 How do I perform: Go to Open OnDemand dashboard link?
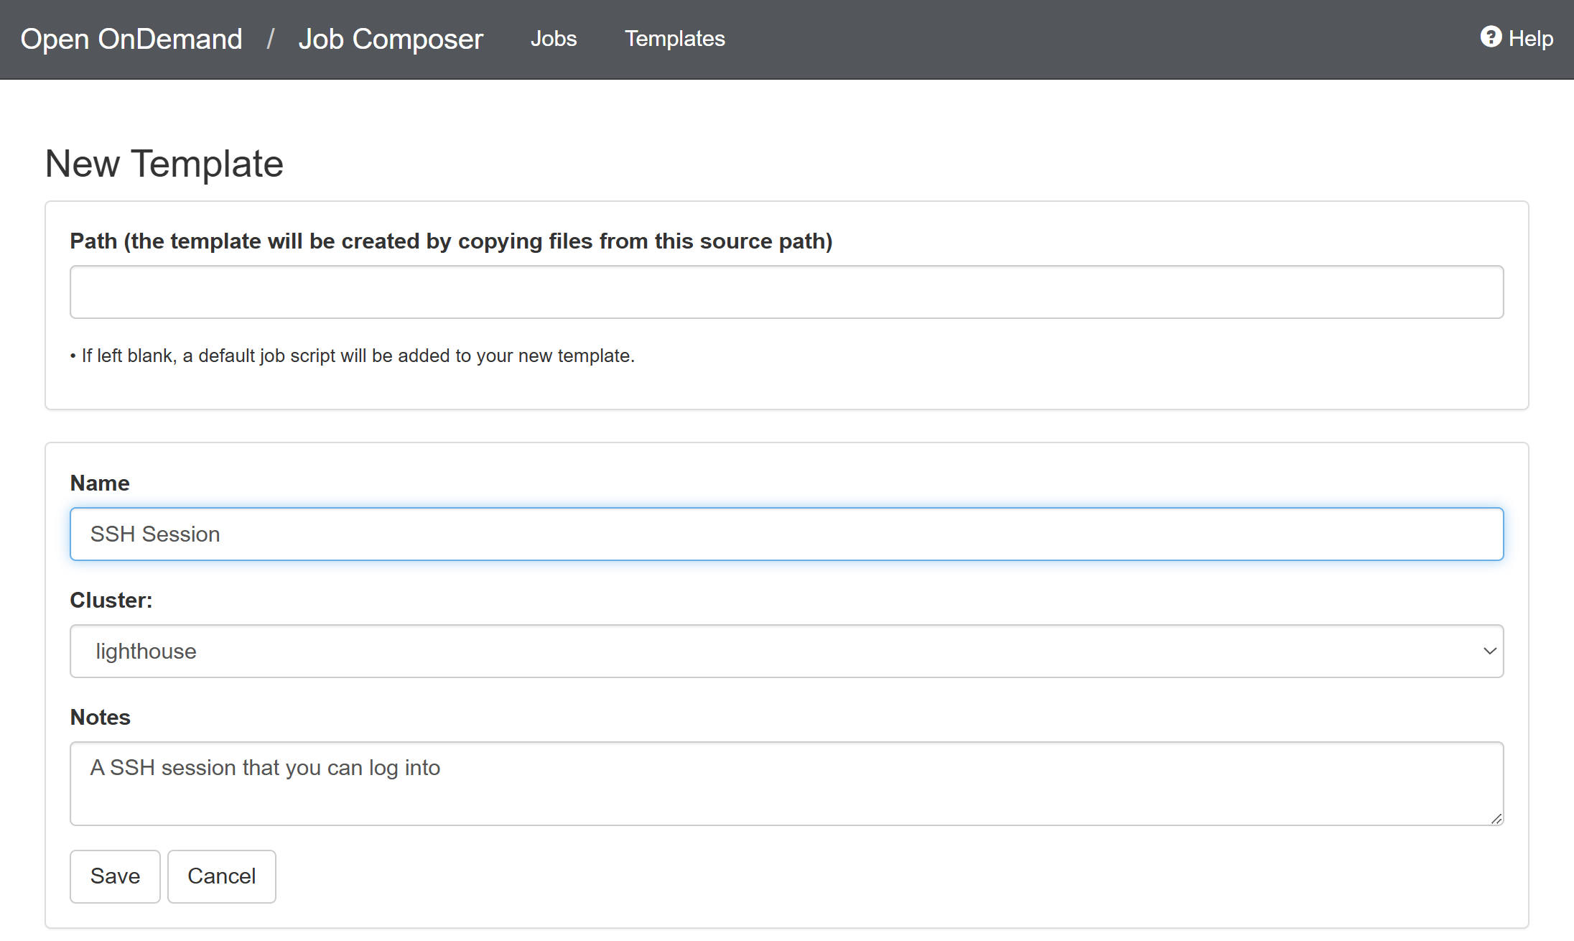(x=131, y=39)
